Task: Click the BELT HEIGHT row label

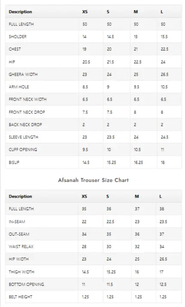Action: tap(20, 297)
